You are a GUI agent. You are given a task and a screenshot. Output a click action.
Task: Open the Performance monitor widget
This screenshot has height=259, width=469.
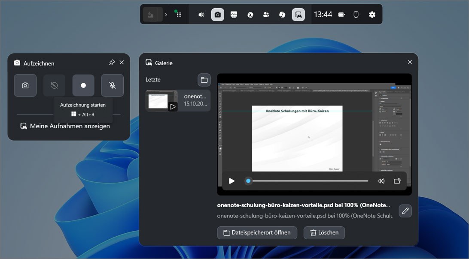pyautogui.click(x=234, y=15)
